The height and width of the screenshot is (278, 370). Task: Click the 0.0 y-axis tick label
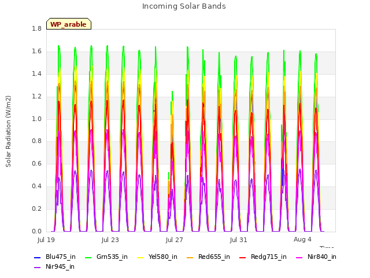click(36, 232)
